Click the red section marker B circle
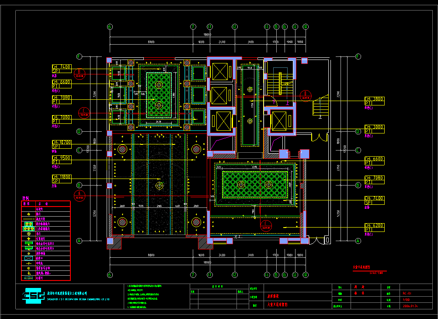The height and width of the screenshot is (319, 438). click(x=80, y=74)
